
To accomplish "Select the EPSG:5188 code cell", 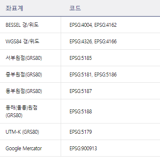I will coord(110,111).
